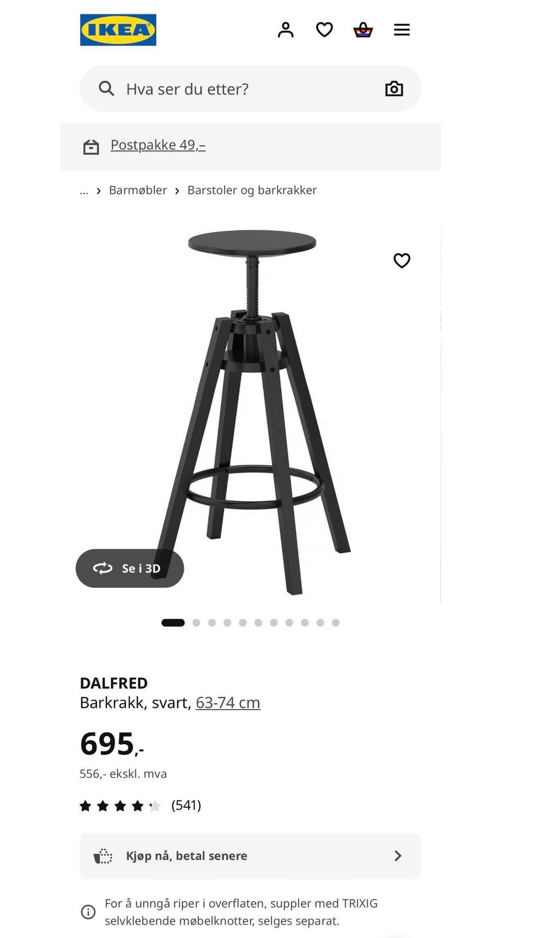
Task: Open the 63-74 cm size link
Action: point(228,703)
